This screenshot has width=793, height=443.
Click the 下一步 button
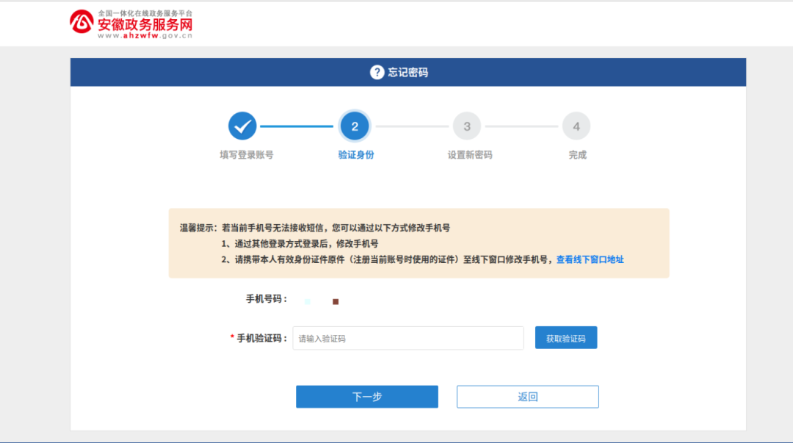[366, 396]
